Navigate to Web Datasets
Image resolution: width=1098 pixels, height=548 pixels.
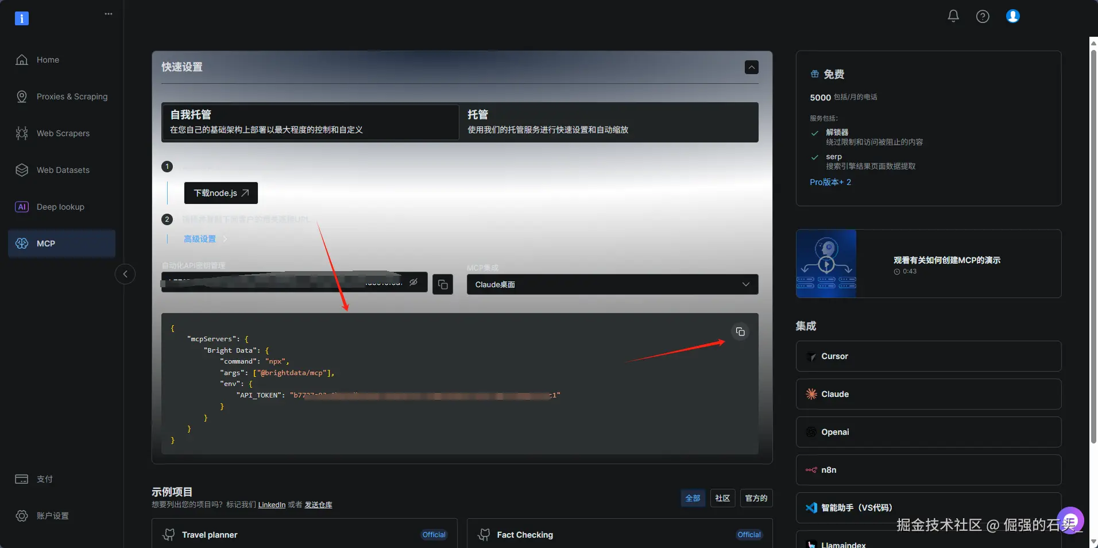(x=62, y=170)
